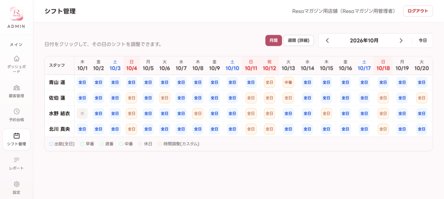This screenshot has height=199, width=444.
Task: Open 北川 真央 custom shift on 10/4
Action: click(132, 129)
